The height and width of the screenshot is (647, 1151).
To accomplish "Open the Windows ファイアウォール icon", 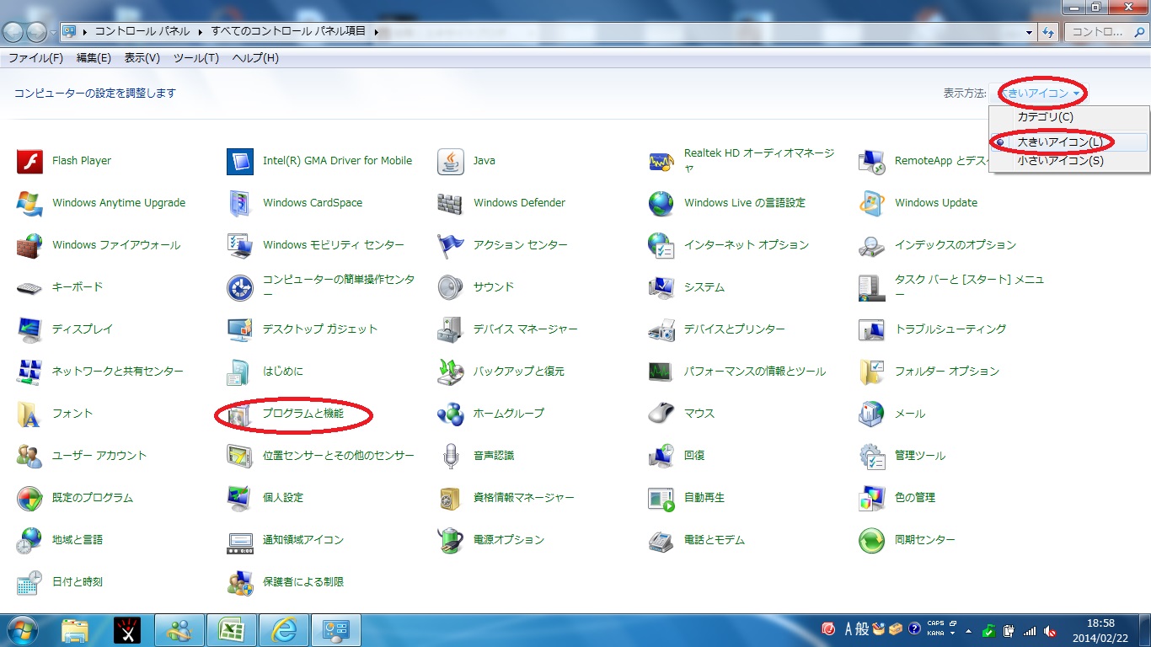I will 29,245.
